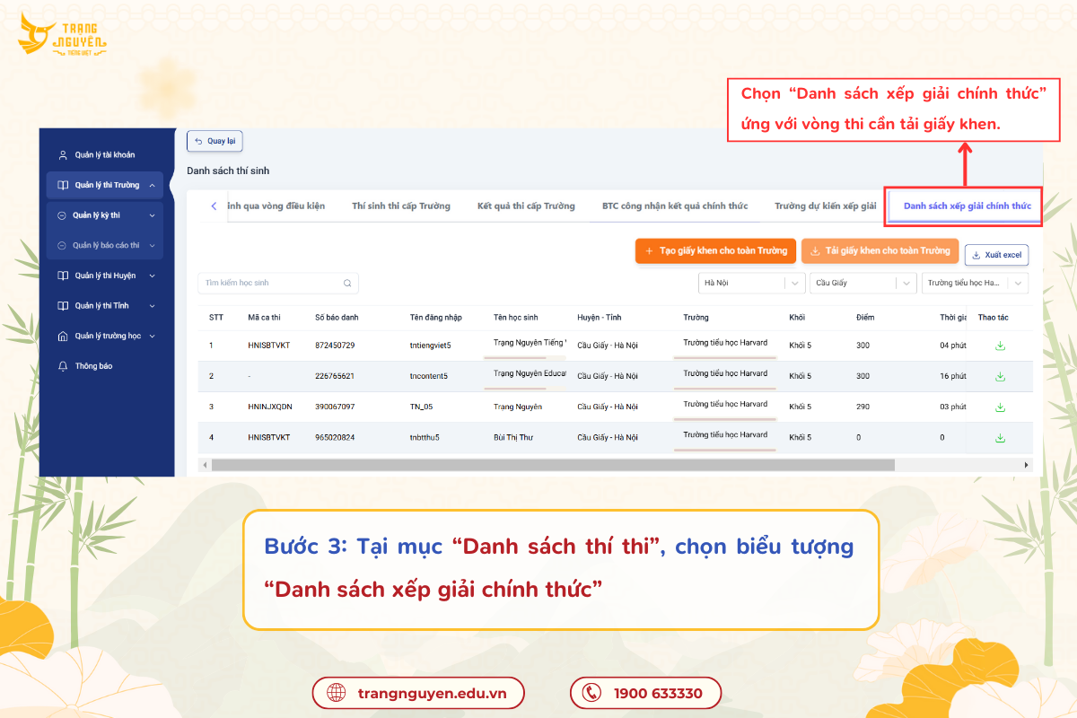
Task: Click the book icon of Quản lý thi Huyện
Action: [63, 276]
